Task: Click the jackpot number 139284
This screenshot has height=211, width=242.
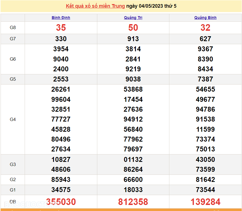Action: (x=205, y=202)
